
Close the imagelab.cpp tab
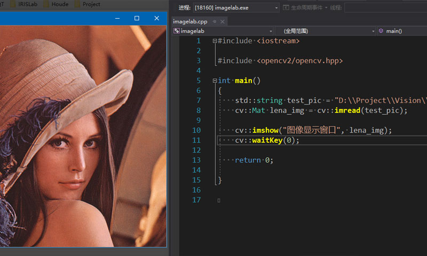223,21
